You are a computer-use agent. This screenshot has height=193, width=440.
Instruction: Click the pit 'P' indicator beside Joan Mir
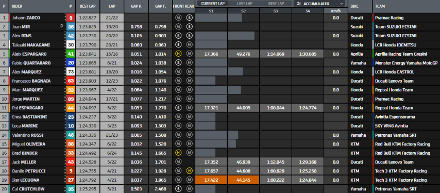(x=61, y=26)
